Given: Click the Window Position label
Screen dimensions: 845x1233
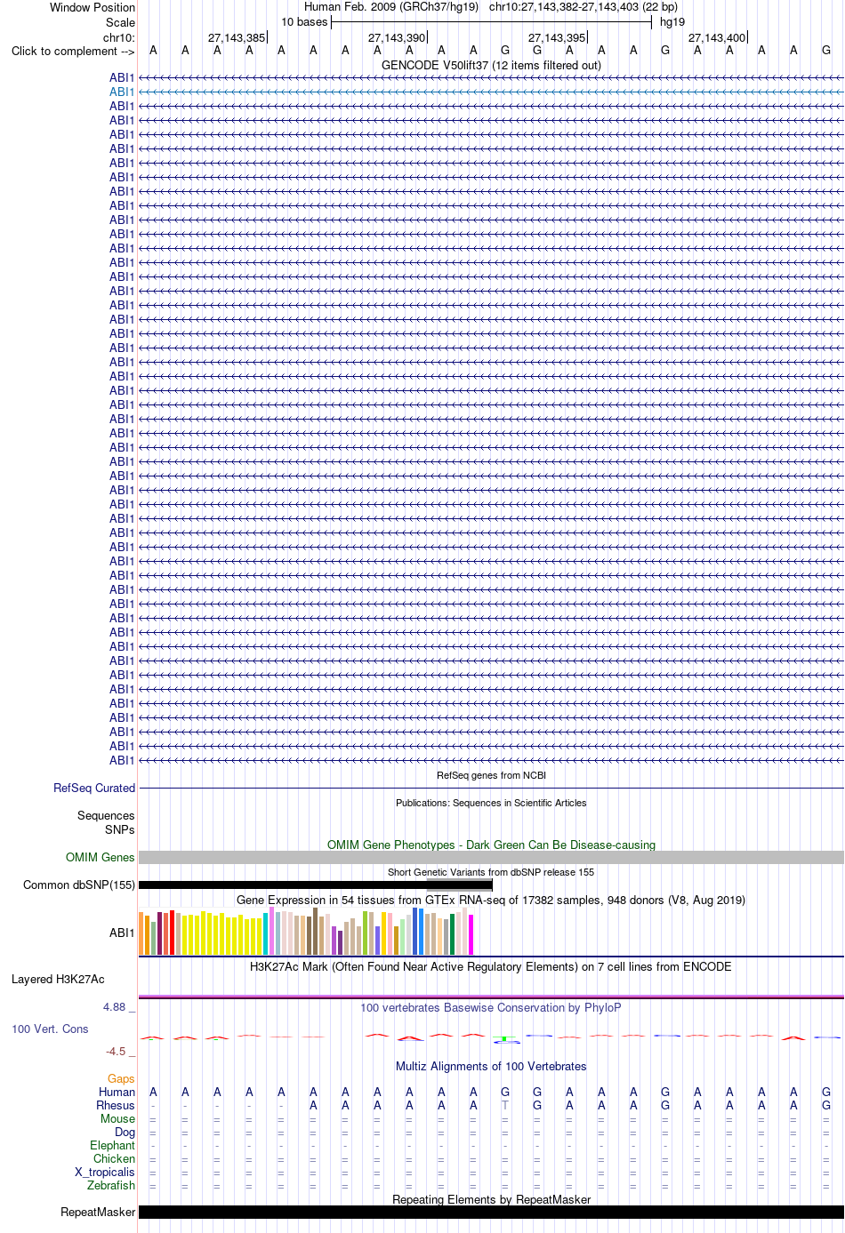Looking at the screenshot, I should [93, 8].
